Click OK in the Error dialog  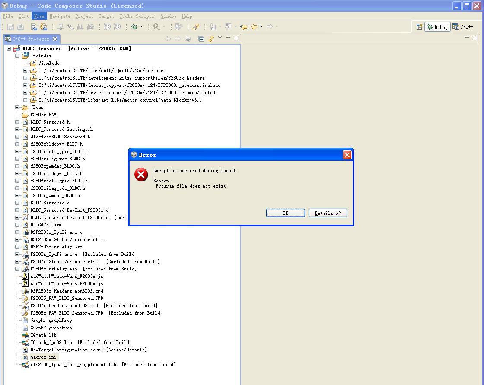[x=286, y=213]
